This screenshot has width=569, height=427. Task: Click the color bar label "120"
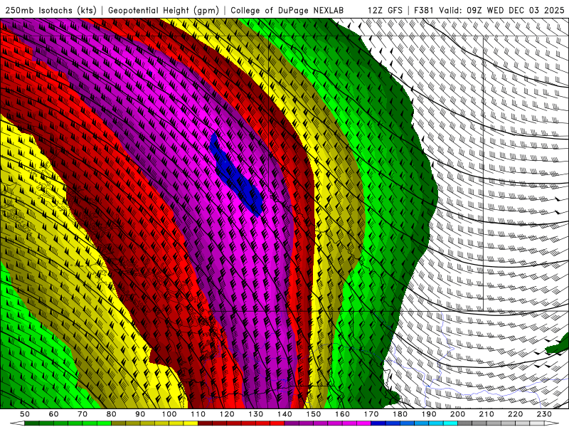[227, 414]
